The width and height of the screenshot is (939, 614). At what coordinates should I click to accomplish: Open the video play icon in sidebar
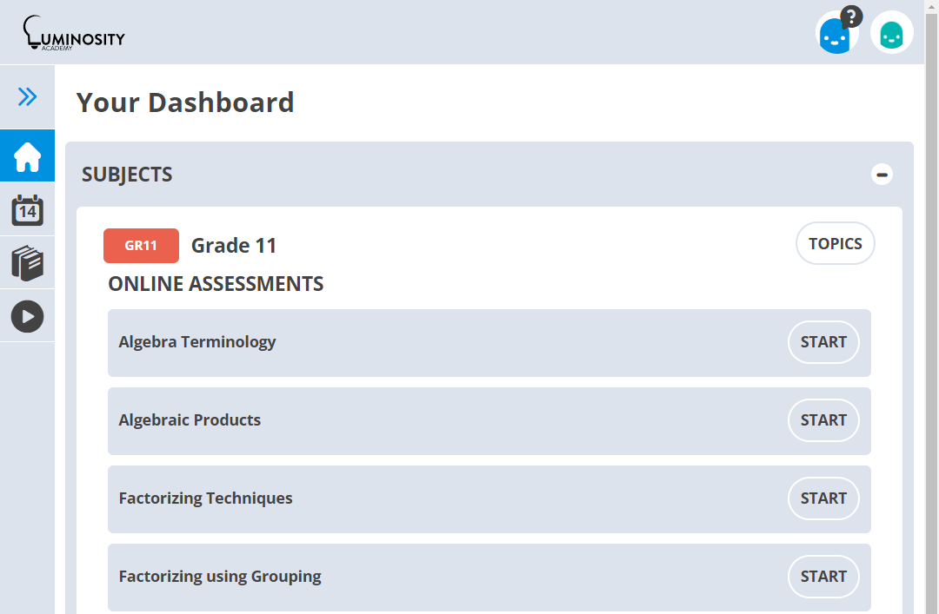click(x=27, y=316)
